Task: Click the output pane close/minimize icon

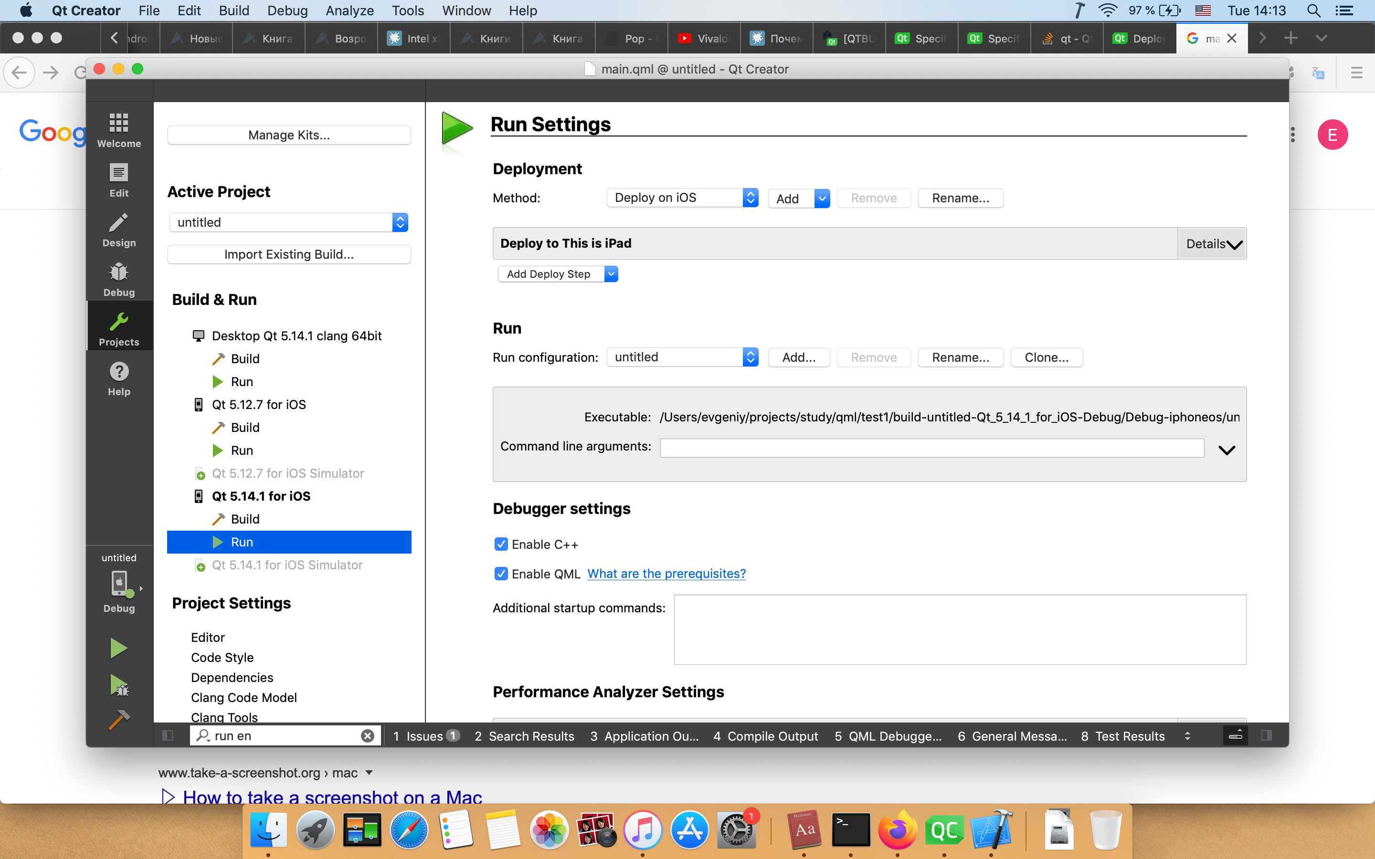Action: [1235, 736]
